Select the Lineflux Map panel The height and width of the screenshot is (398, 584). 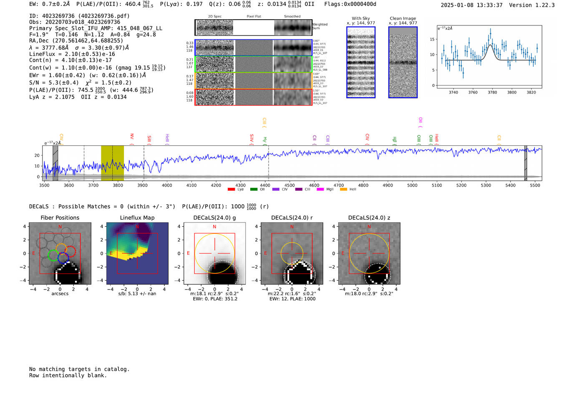pos(137,254)
